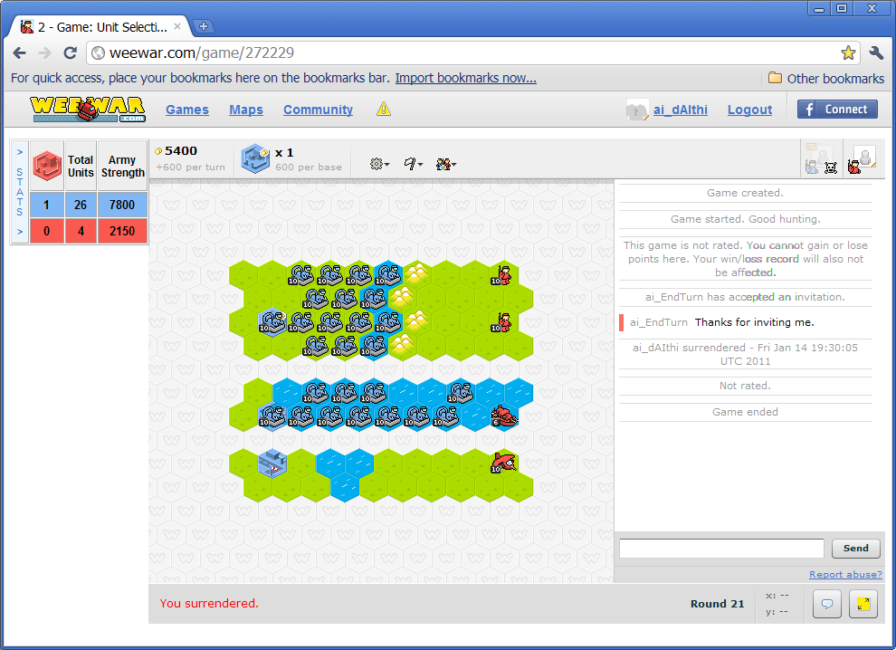The width and height of the screenshot is (896, 650).
Task: Click the red opponent player icon
Action: [x=863, y=159]
